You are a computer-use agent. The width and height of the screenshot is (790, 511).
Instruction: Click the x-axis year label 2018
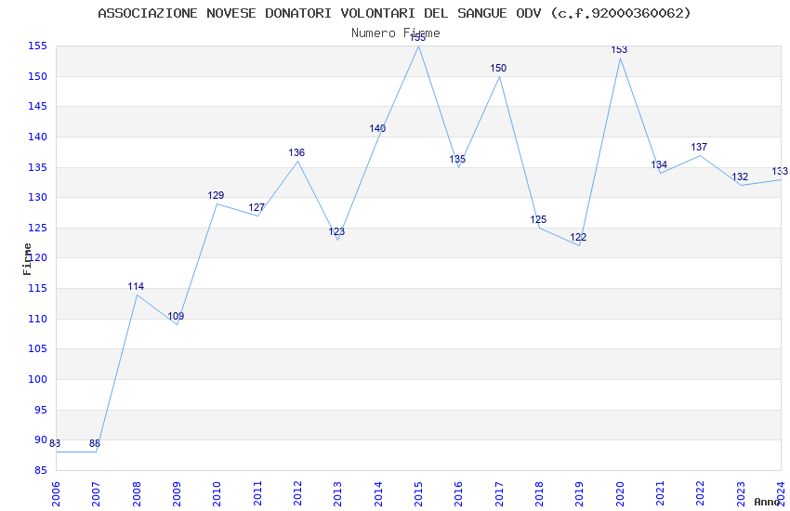click(539, 493)
